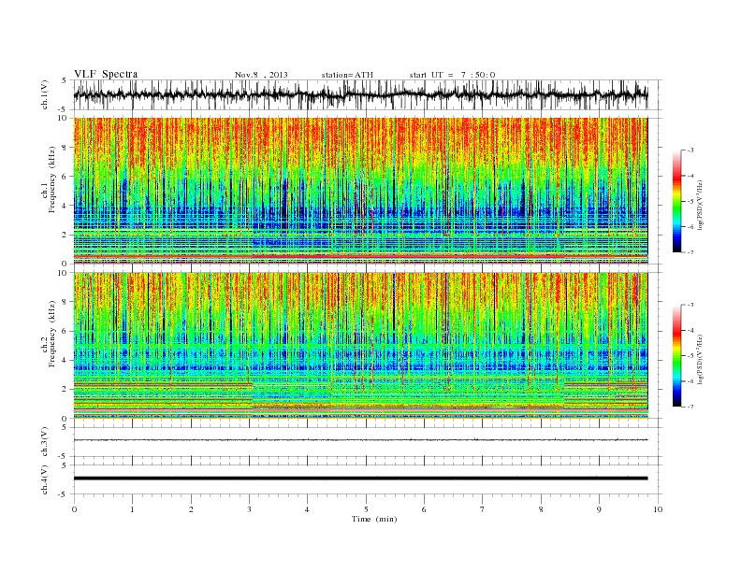
Task: Click the "3" minute tick label
Action: coord(249,509)
